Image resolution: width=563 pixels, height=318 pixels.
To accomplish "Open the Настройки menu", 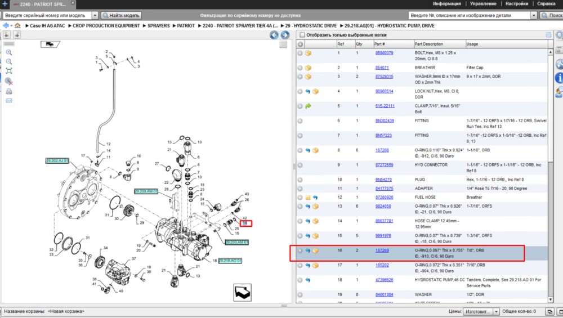I will (517, 3).
